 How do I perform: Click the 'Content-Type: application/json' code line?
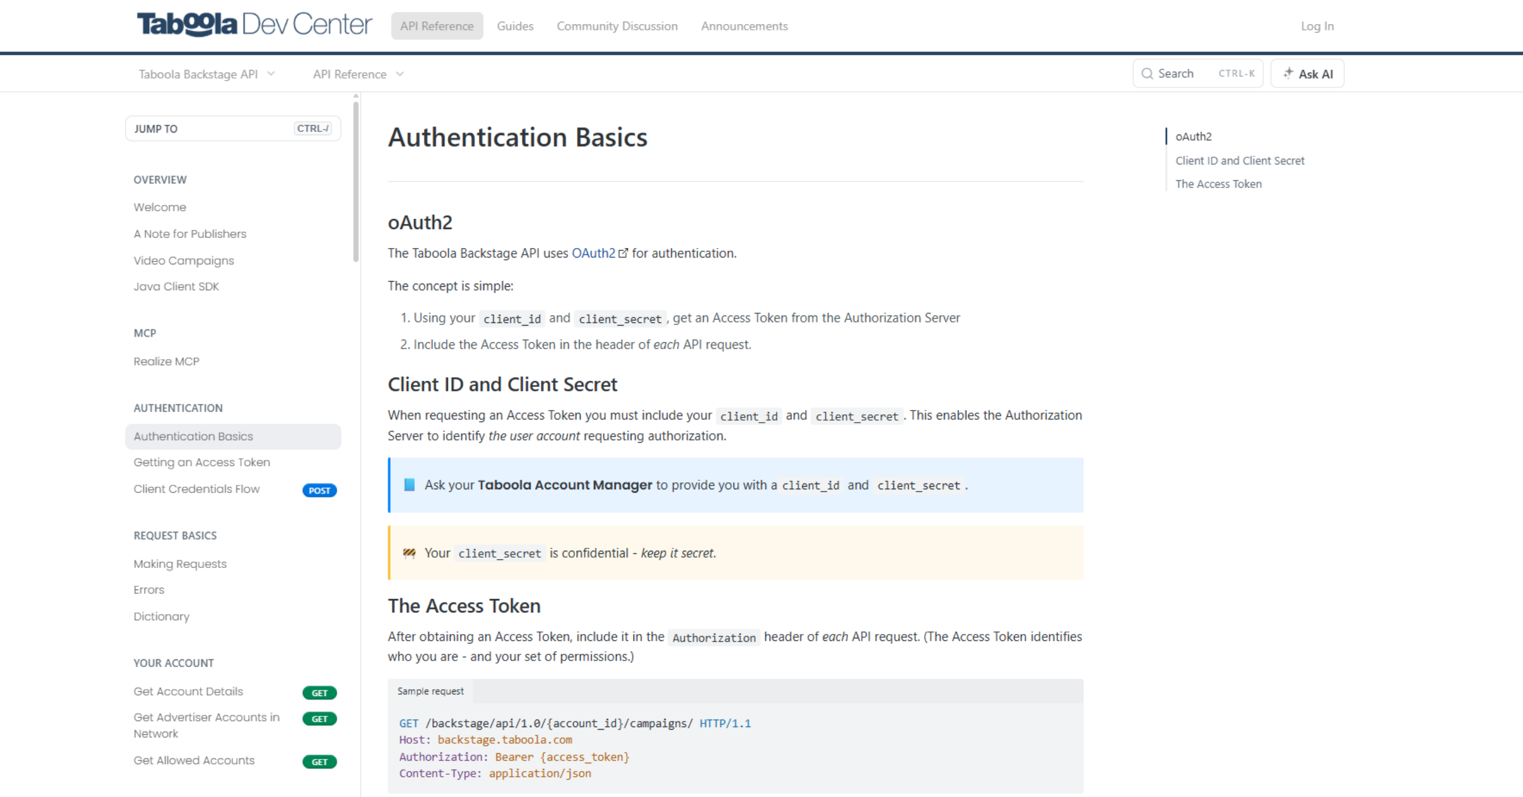coord(495,774)
